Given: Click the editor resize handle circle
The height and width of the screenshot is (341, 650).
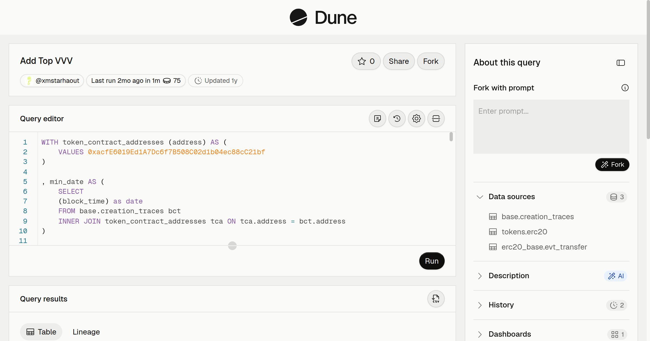Looking at the screenshot, I should pyautogui.click(x=232, y=246).
